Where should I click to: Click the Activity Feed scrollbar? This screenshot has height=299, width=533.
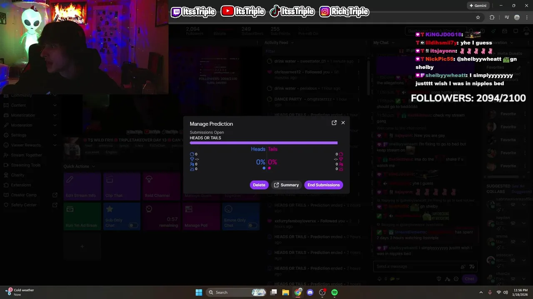coord(369,77)
